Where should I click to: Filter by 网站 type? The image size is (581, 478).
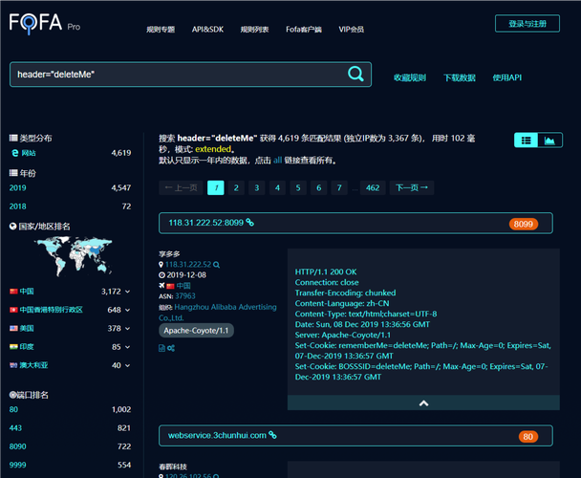click(x=29, y=153)
